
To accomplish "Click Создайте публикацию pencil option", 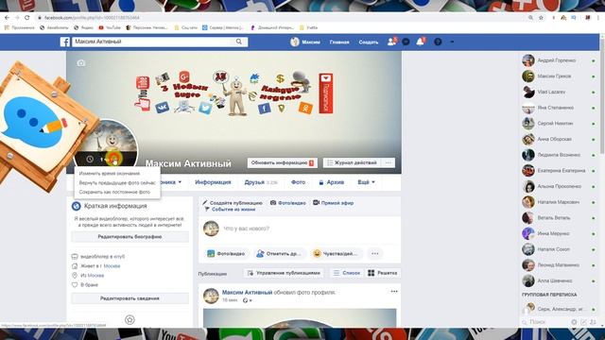I will 233,203.
